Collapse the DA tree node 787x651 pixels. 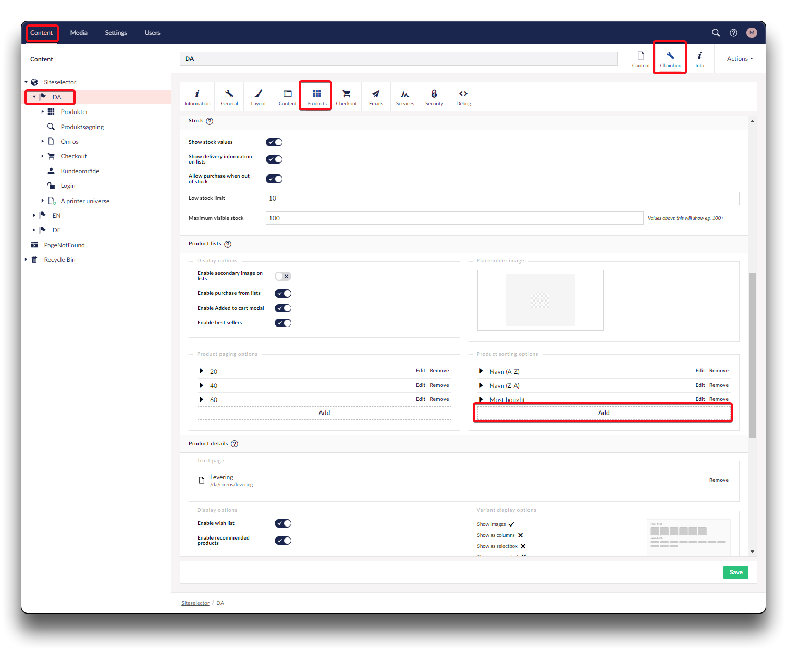[x=34, y=97]
